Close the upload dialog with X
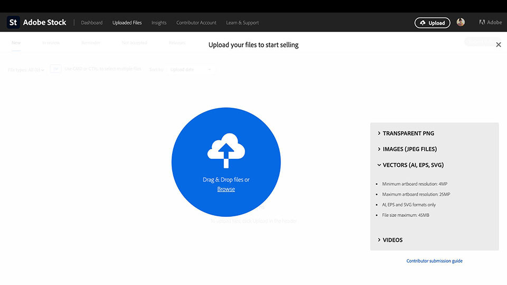Image resolution: width=507 pixels, height=285 pixels. [498, 44]
